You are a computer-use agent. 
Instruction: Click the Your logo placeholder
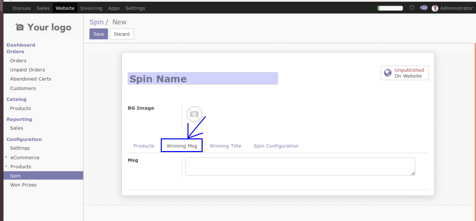pyautogui.click(x=43, y=27)
